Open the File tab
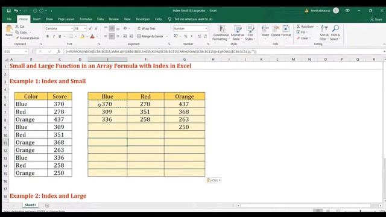 (x=9, y=19)
